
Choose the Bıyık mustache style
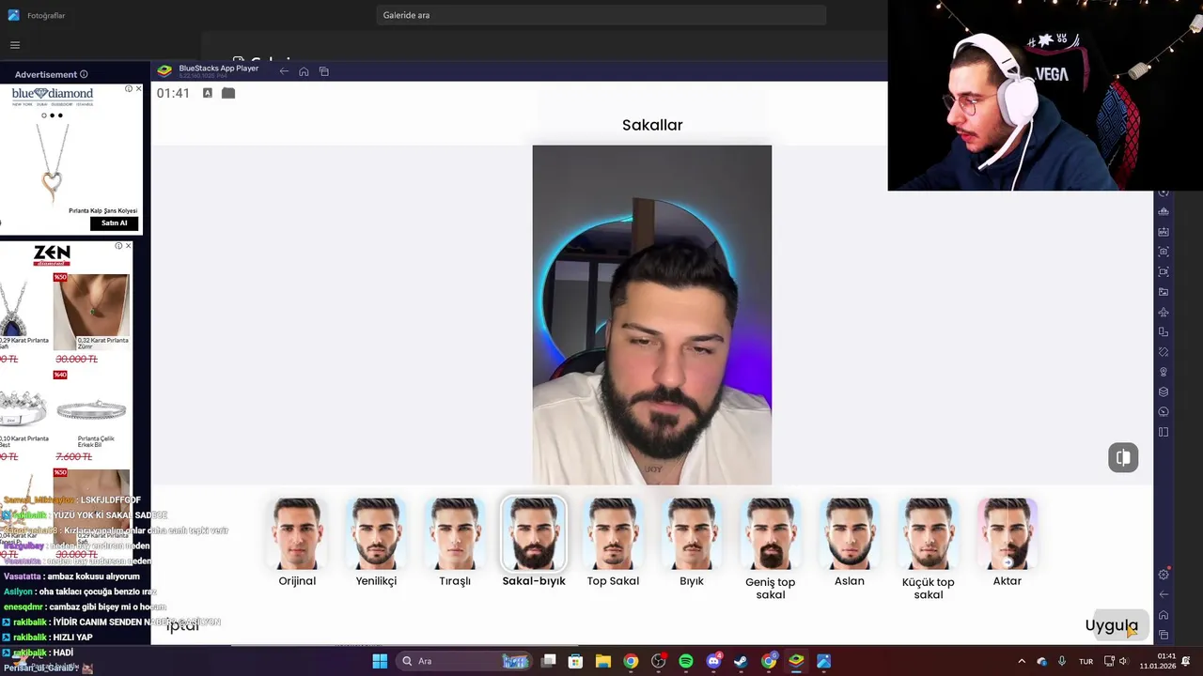[692, 534]
